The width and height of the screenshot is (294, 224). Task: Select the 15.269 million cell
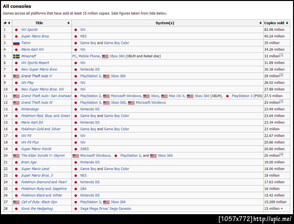[x=276, y=202]
